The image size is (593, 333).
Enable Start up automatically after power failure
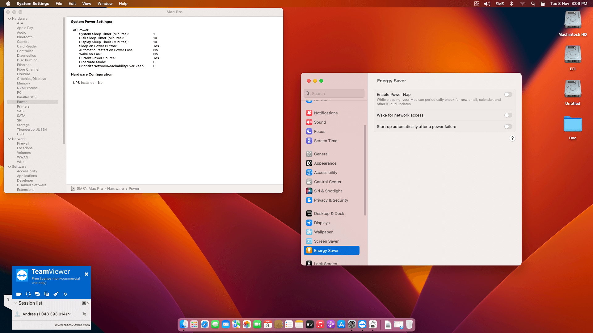tap(508, 127)
